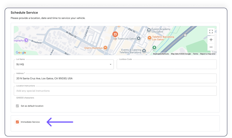Click the Location Instructions field
This screenshot has height=138, width=232.
pos(115,91)
